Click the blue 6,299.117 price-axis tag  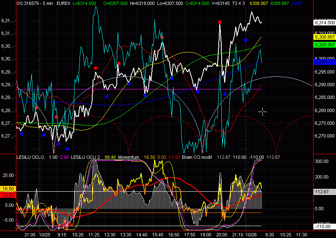coord(325,62)
